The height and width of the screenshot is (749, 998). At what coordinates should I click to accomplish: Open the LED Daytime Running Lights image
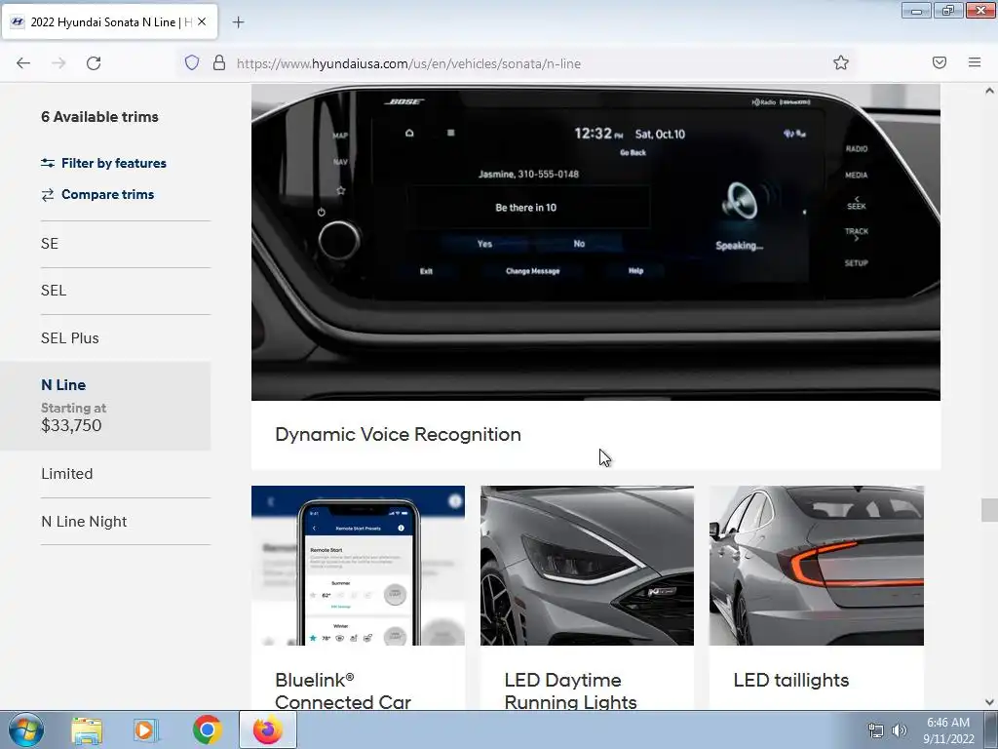point(587,566)
